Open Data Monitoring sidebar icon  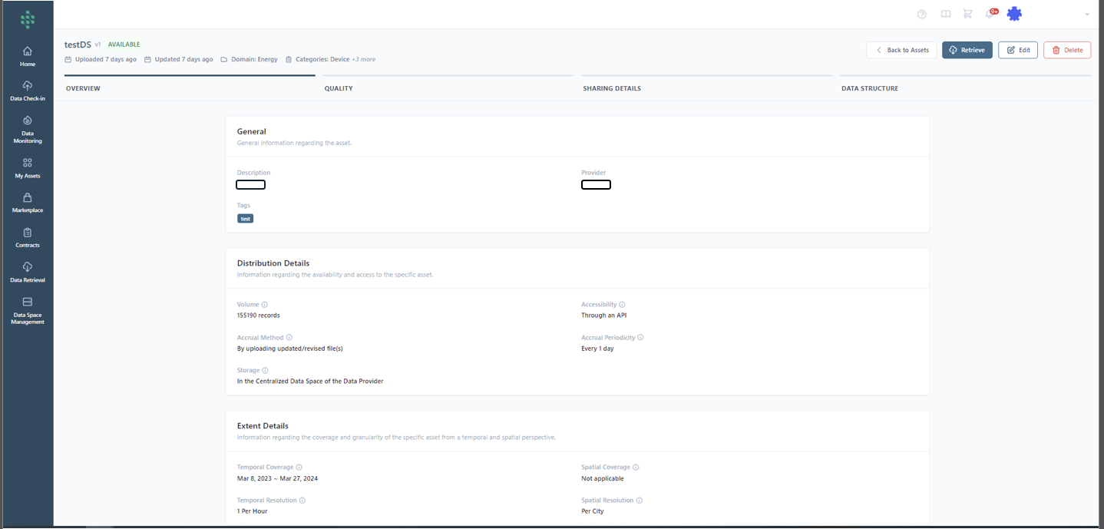click(x=27, y=129)
